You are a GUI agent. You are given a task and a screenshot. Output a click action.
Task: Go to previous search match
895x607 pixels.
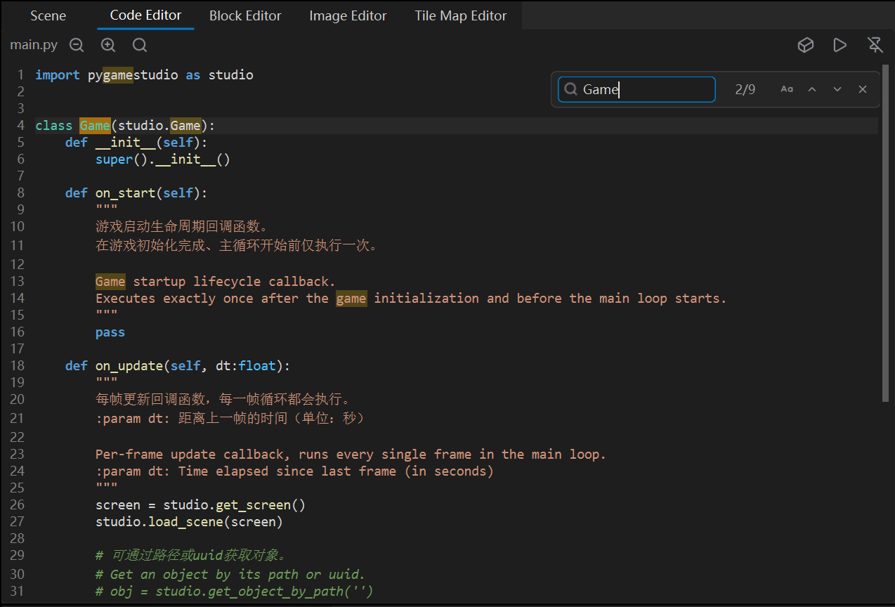pyautogui.click(x=812, y=89)
